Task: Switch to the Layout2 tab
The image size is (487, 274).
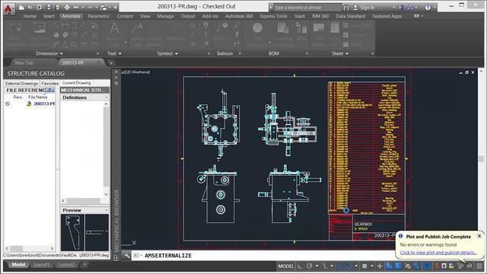Action: pyautogui.click(x=66, y=265)
